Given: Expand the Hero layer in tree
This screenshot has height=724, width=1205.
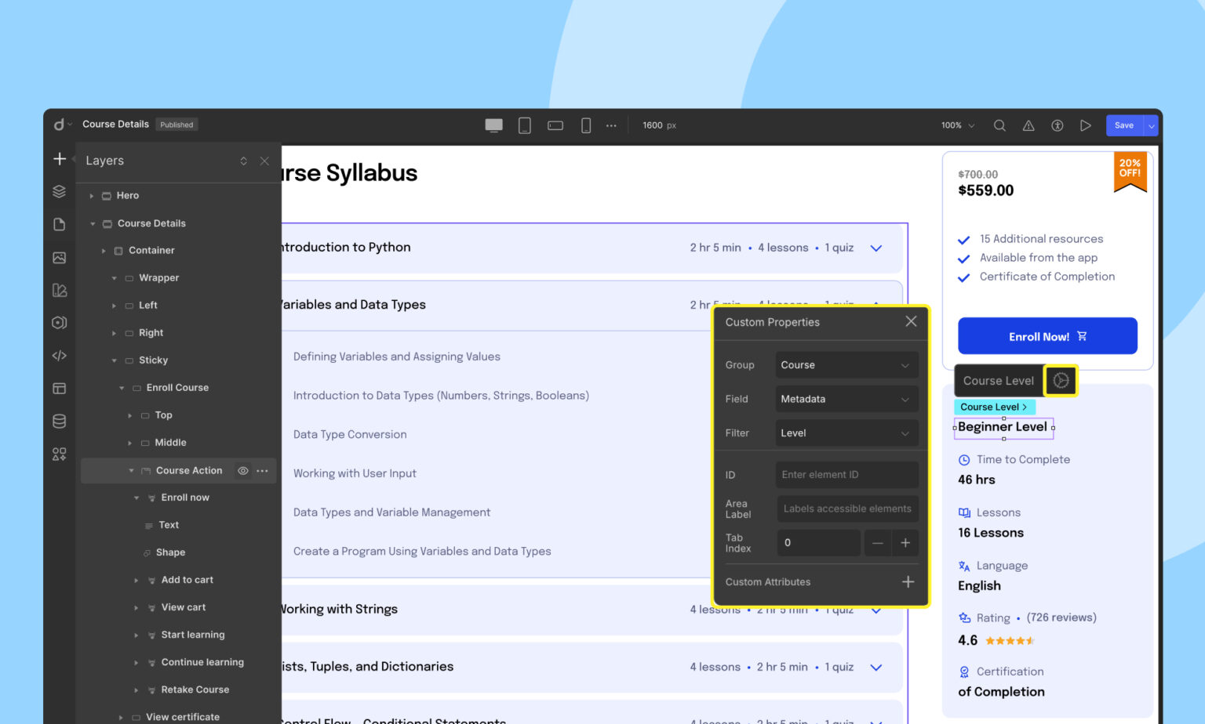Looking at the screenshot, I should (92, 196).
